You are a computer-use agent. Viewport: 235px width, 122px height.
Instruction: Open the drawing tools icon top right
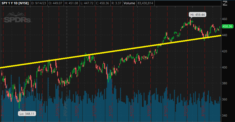225,3
